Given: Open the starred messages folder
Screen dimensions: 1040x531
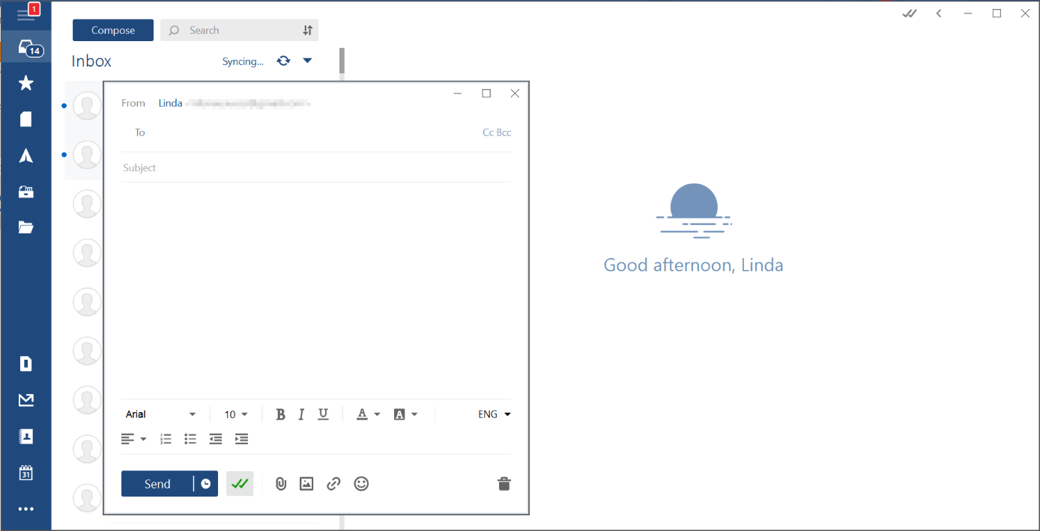Looking at the screenshot, I should coord(26,83).
